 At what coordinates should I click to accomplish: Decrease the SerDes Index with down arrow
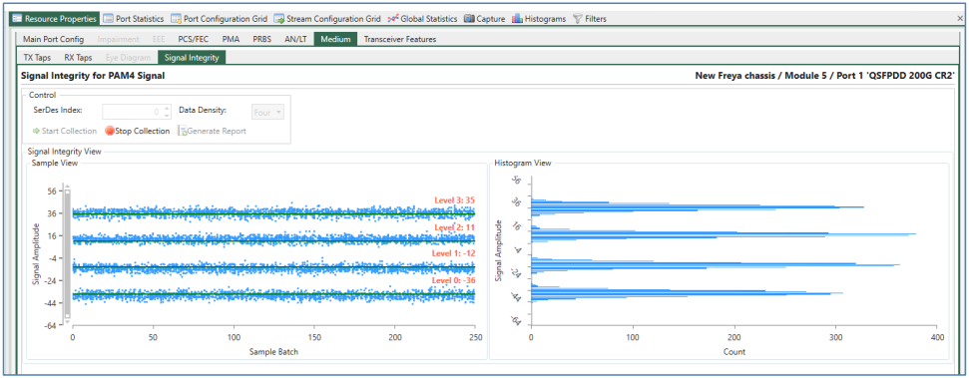(167, 116)
